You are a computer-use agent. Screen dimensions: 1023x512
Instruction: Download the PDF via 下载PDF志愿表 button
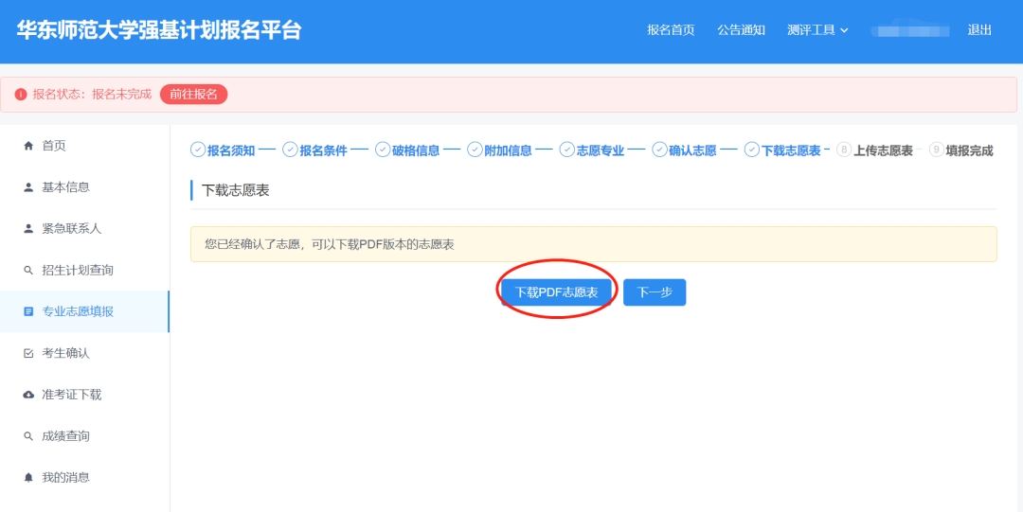pos(556,292)
